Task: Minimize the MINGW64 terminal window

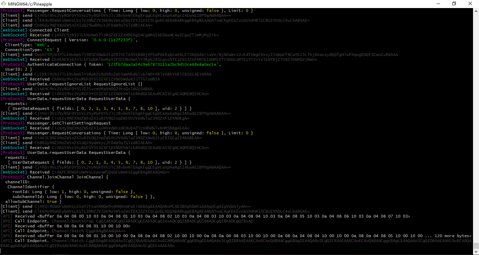Action: 438,4
